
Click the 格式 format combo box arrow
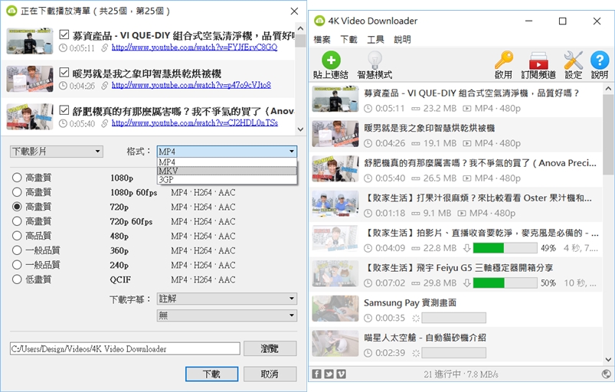pos(292,152)
